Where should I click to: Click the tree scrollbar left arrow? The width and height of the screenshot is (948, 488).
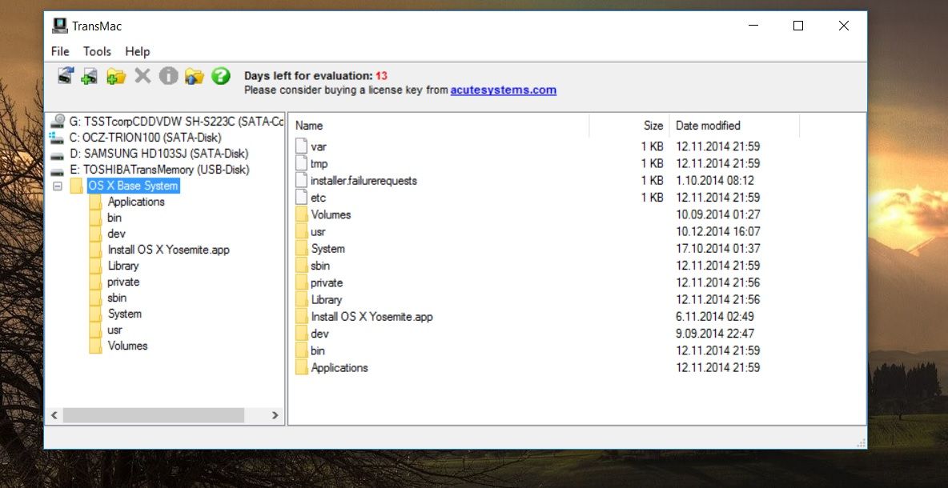pyautogui.click(x=54, y=415)
